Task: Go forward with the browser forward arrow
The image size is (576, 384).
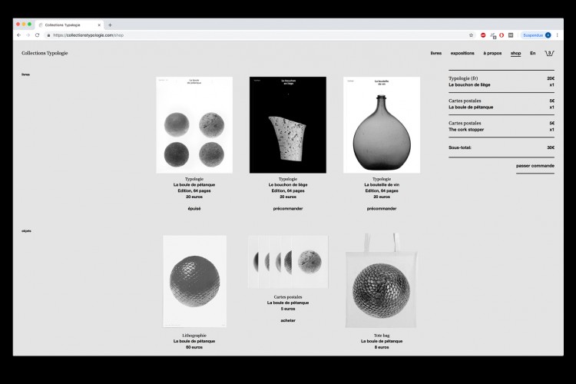Action: [28, 35]
